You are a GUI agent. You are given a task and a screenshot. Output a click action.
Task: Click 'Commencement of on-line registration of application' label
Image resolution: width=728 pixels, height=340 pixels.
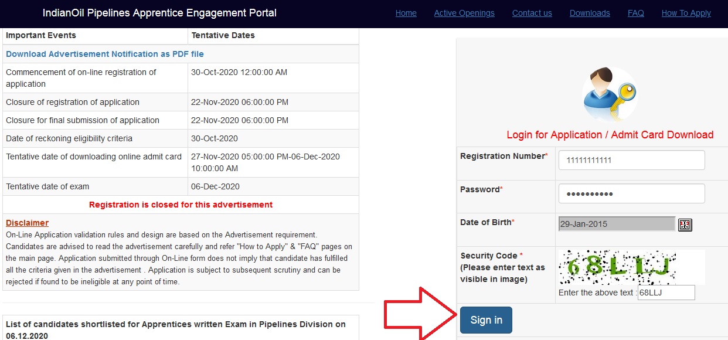click(x=81, y=78)
